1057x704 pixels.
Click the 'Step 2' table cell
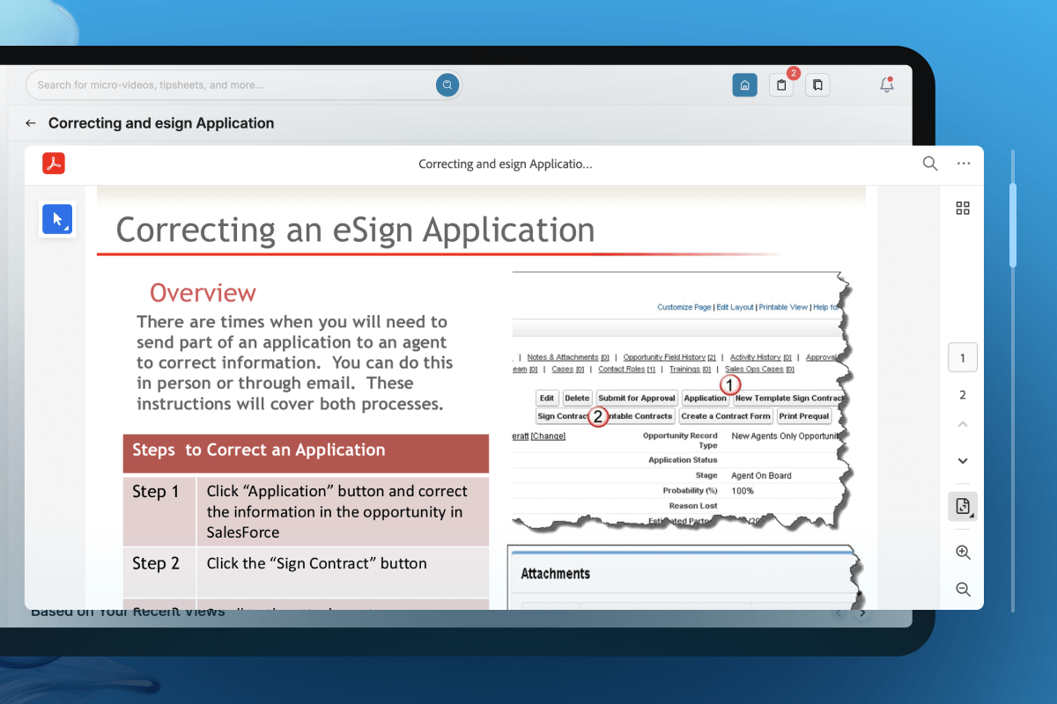pyautogui.click(x=159, y=572)
